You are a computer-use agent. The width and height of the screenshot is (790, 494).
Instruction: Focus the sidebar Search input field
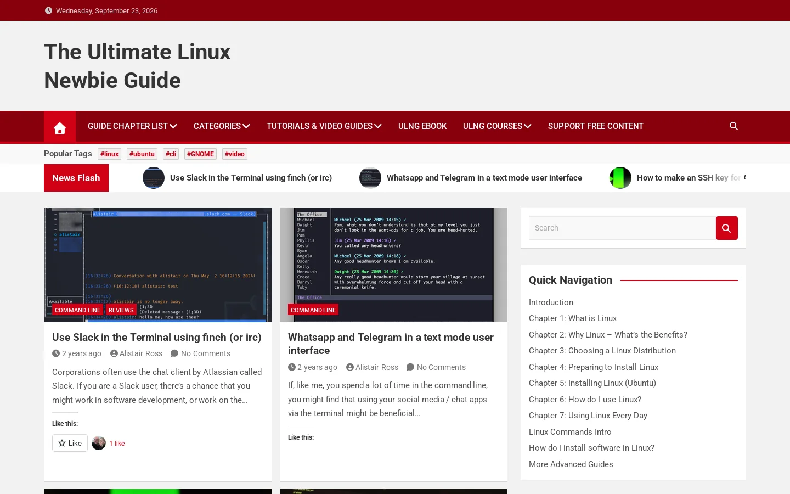point(622,228)
